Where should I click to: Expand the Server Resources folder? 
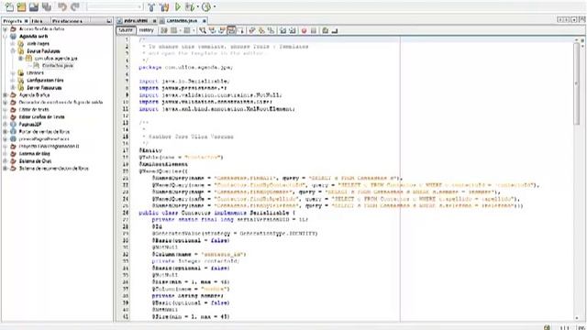click(13, 88)
